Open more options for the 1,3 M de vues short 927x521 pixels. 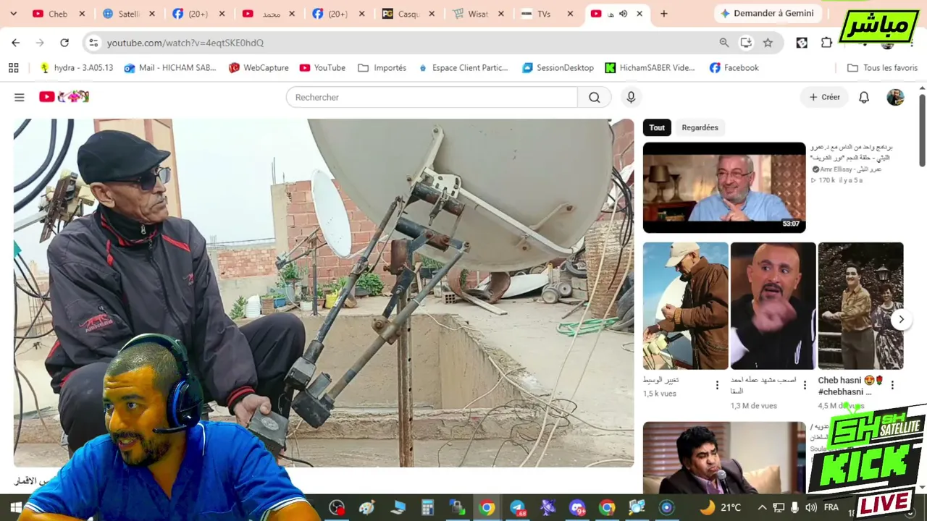point(805,385)
